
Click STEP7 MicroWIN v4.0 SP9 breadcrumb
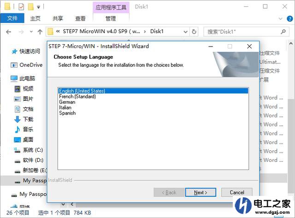pos(101,31)
